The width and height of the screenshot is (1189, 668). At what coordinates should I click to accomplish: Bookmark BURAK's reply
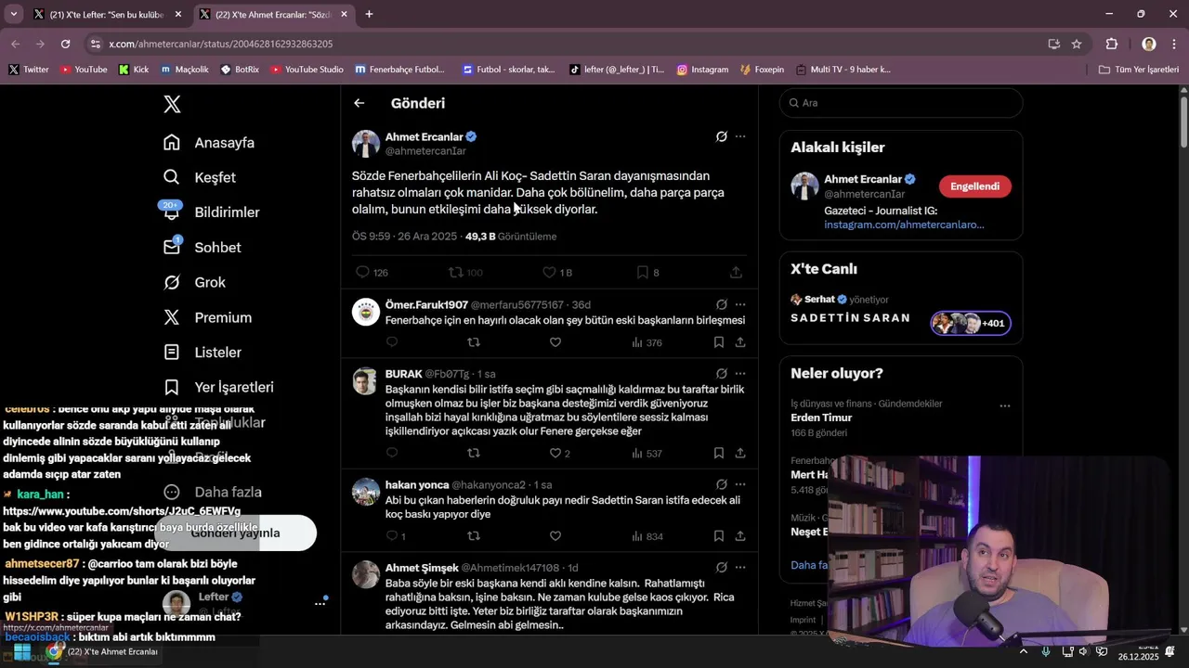click(719, 453)
